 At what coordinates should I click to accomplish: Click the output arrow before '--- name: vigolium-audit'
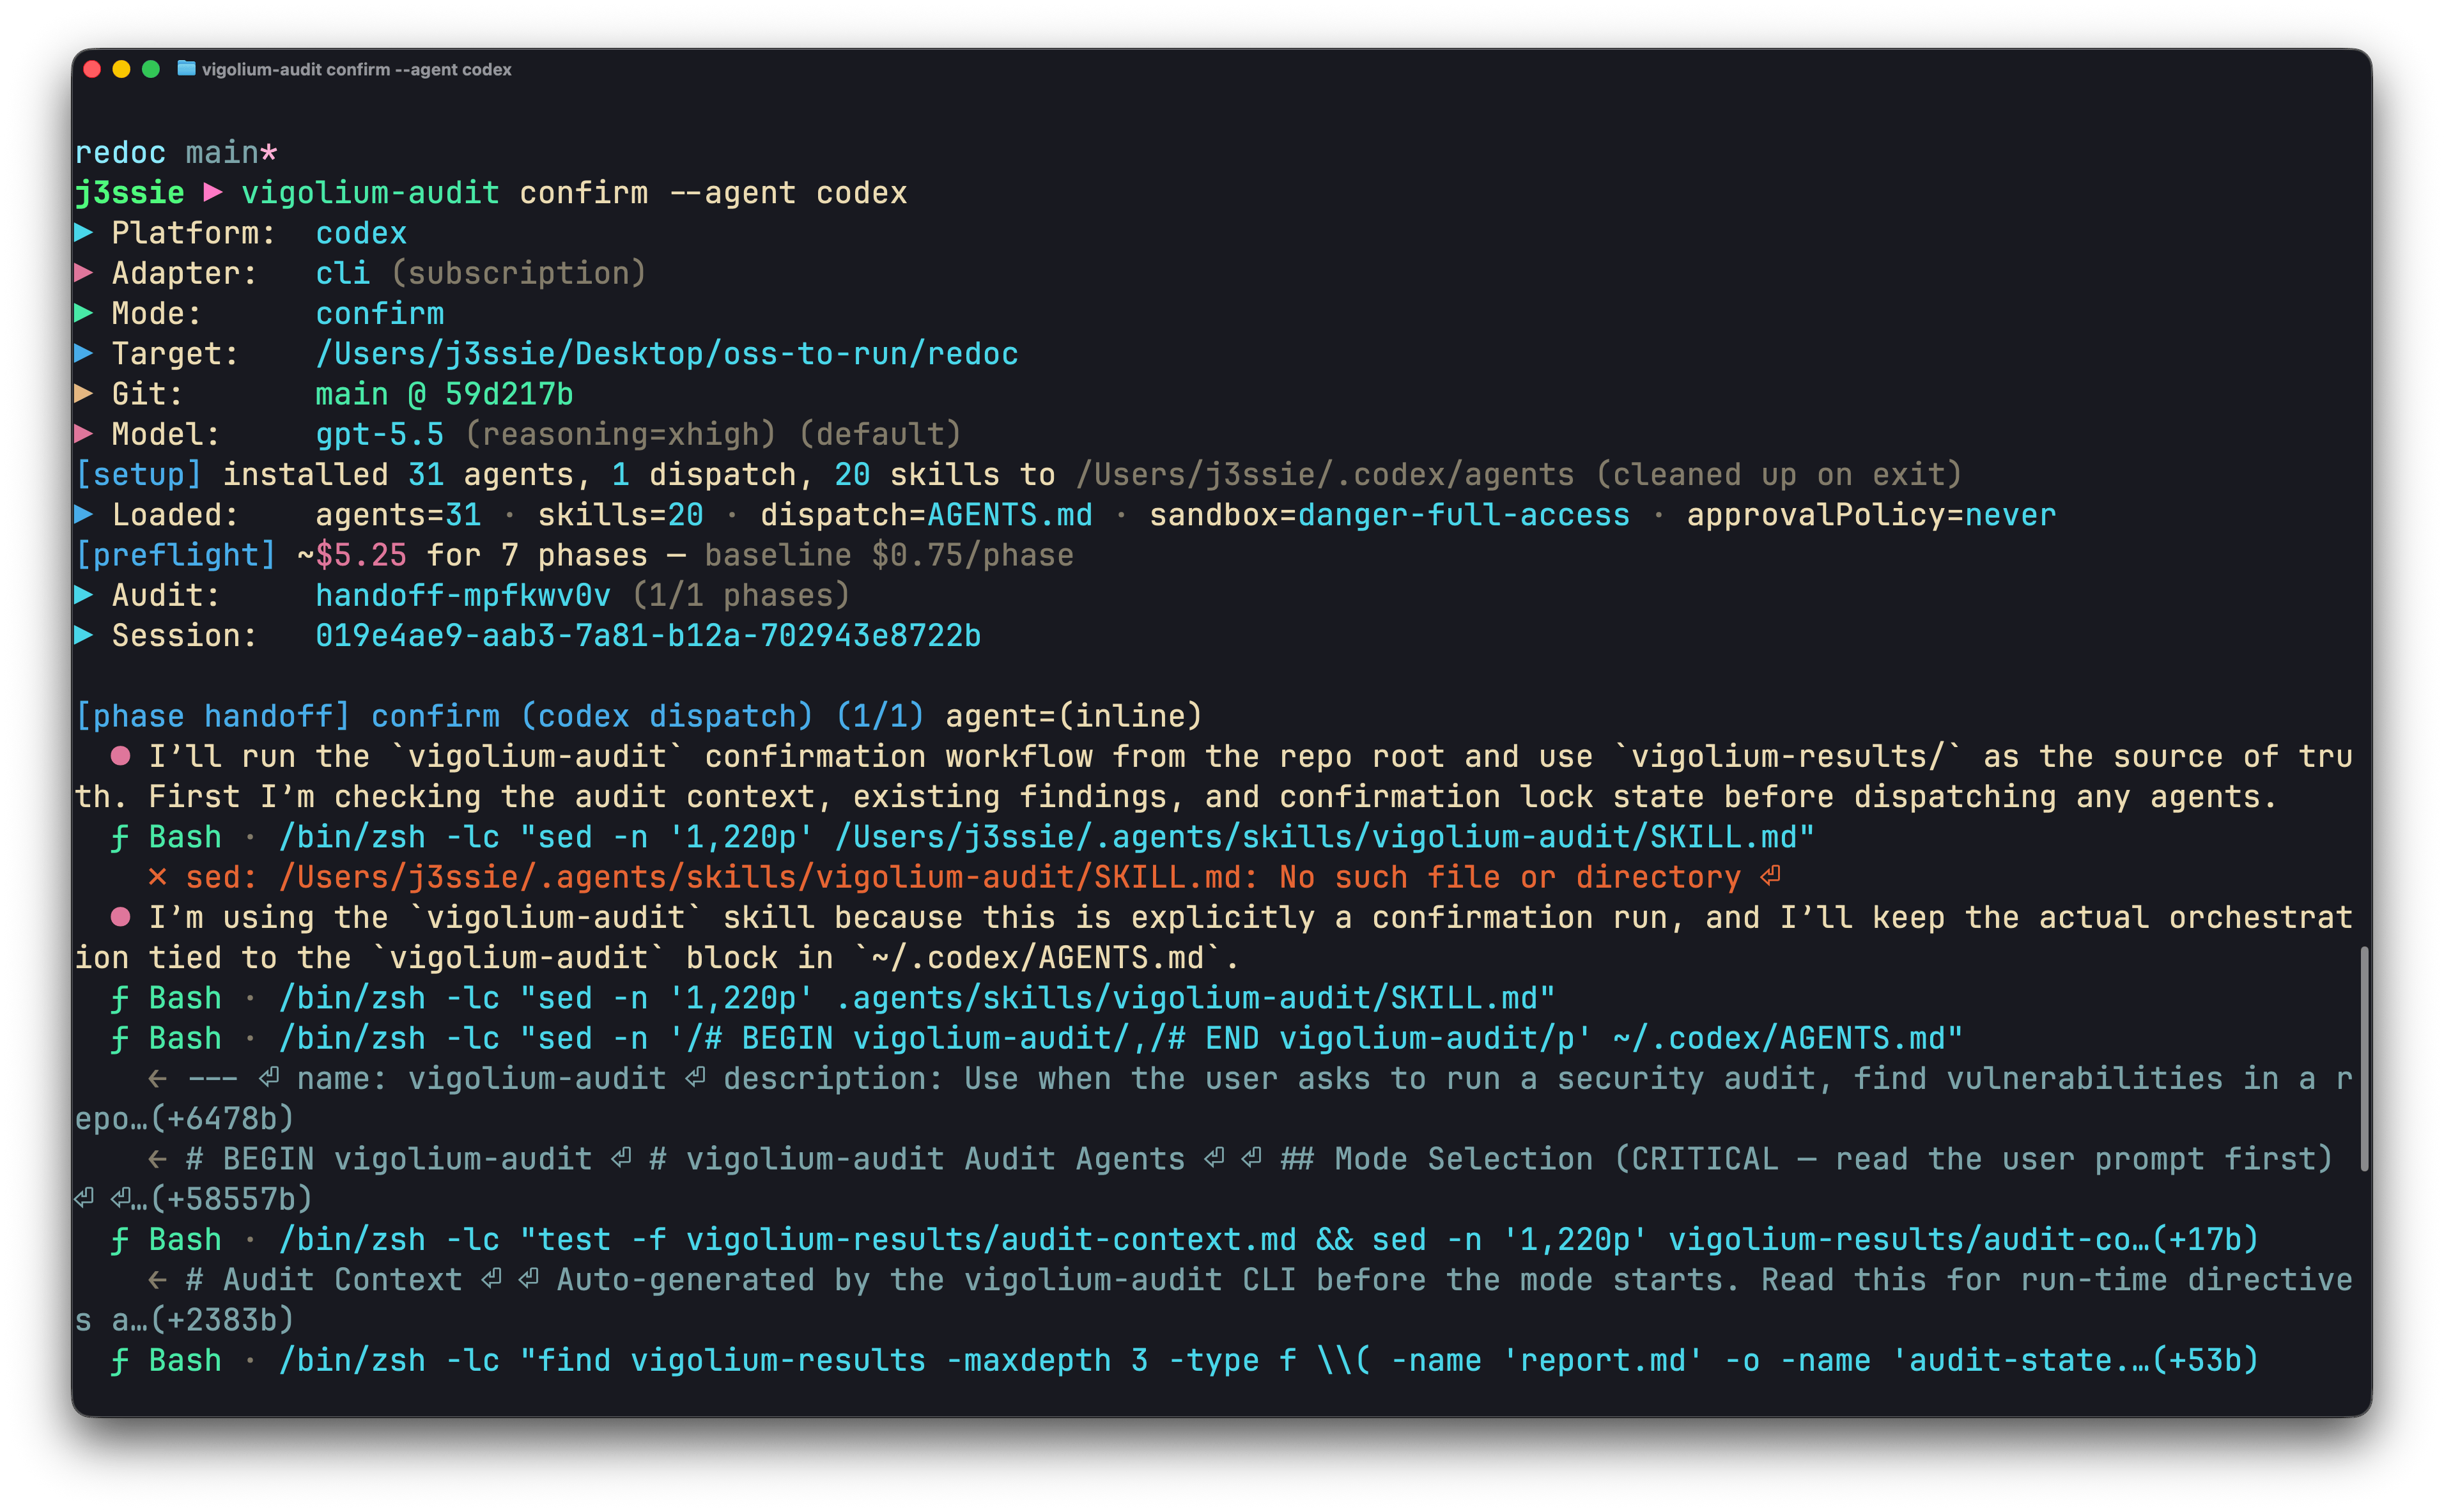[157, 1078]
